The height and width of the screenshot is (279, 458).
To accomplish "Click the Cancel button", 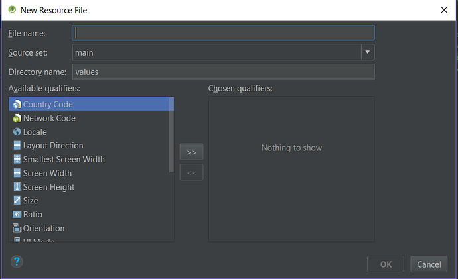I will (x=429, y=264).
